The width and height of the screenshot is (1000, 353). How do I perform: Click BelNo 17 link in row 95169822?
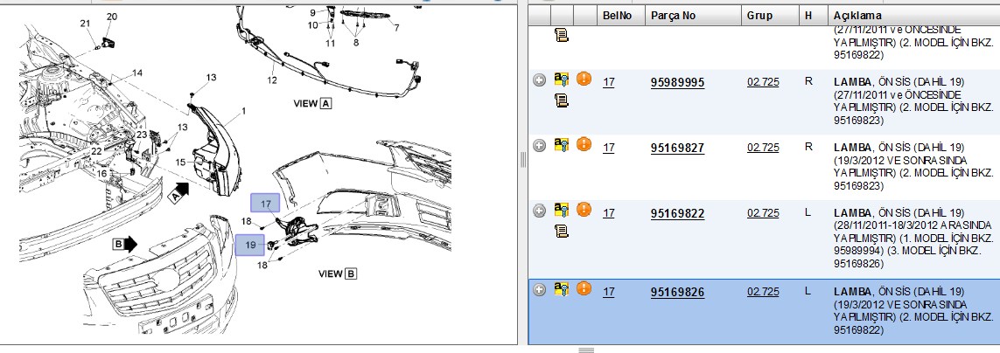click(608, 213)
